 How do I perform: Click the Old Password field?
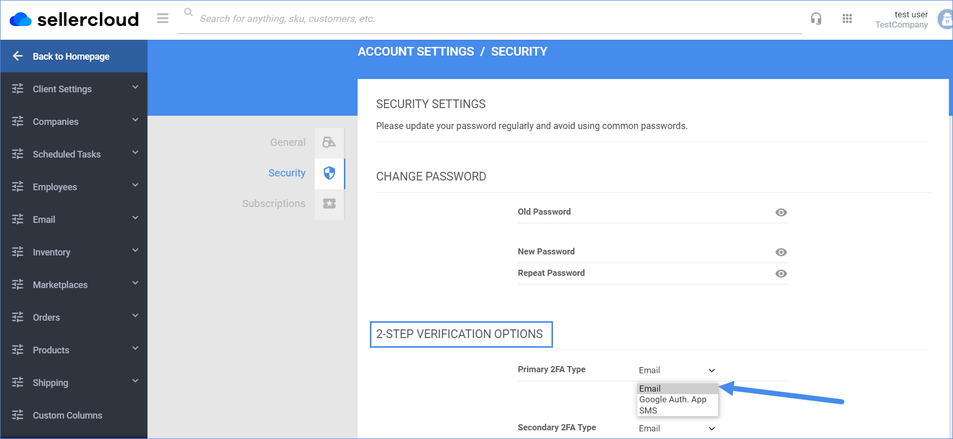653,212
